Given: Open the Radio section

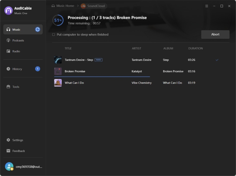Looking at the screenshot, I should point(23,51).
